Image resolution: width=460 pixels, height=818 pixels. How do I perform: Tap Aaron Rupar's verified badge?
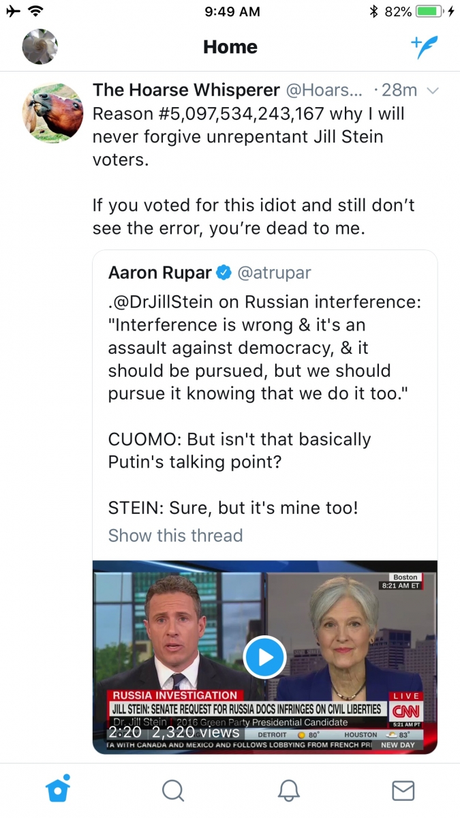point(224,273)
